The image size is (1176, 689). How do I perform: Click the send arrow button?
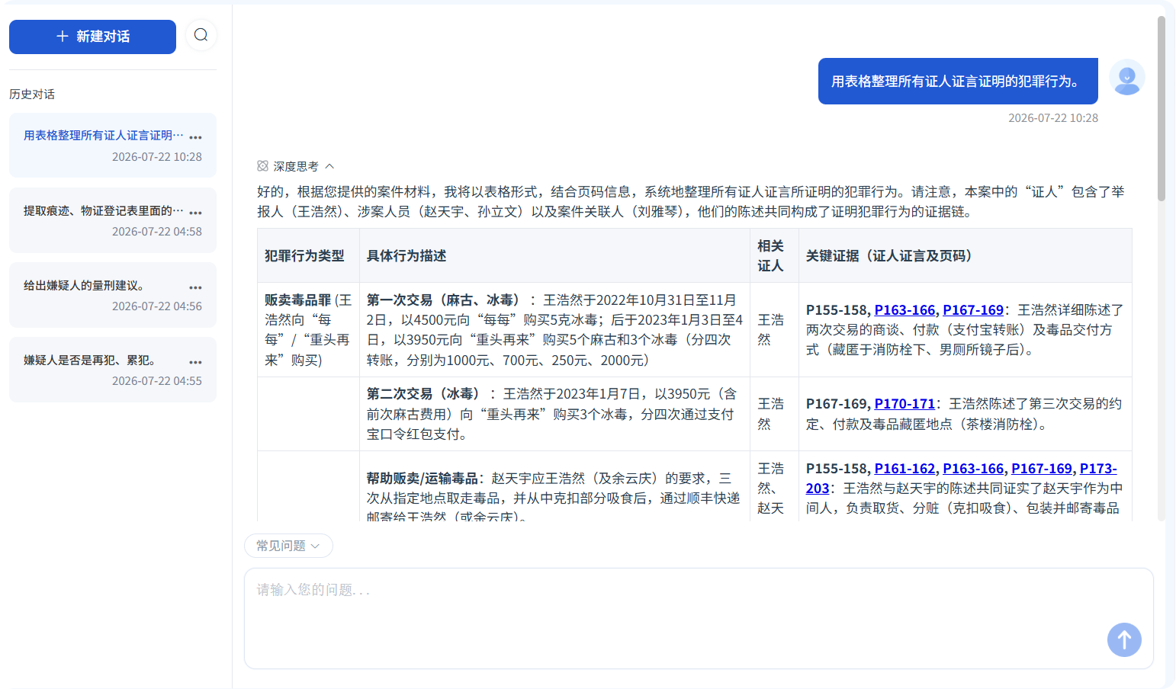point(1124,639)
